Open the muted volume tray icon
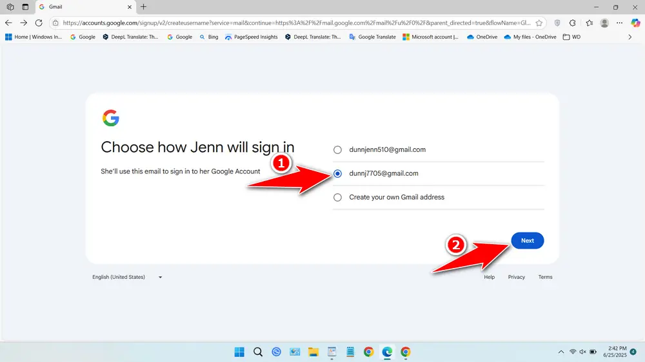The image size is (645, 362). pyautogui.click(x=582, y=352)
